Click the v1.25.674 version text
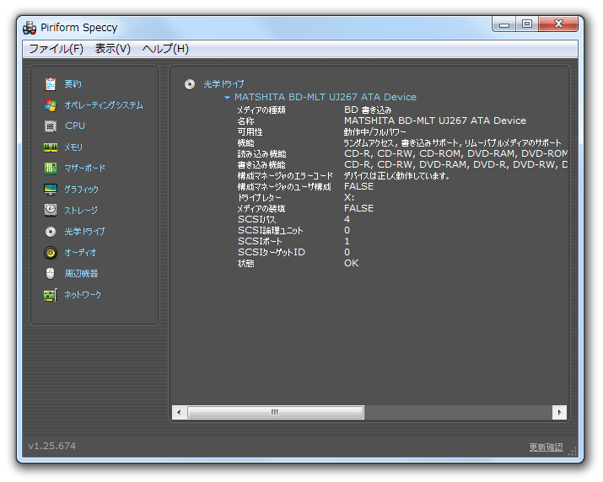Viewport: 603px width, 482px height. click(x=52, y=447)
